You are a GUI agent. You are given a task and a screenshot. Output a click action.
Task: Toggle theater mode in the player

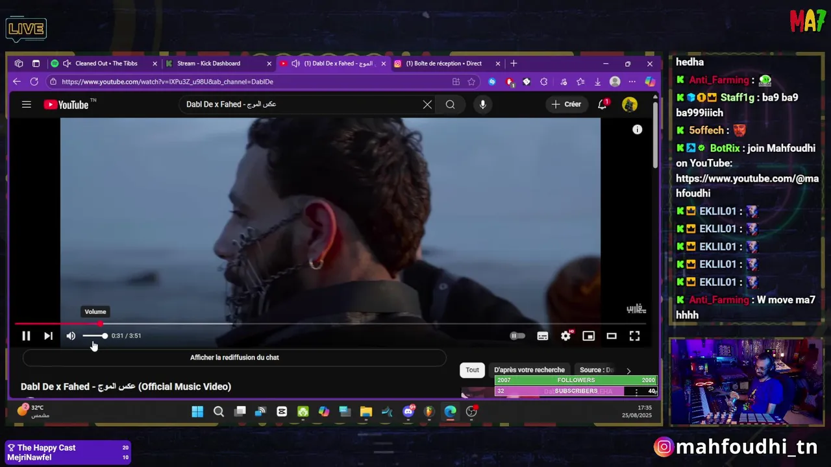612,336
